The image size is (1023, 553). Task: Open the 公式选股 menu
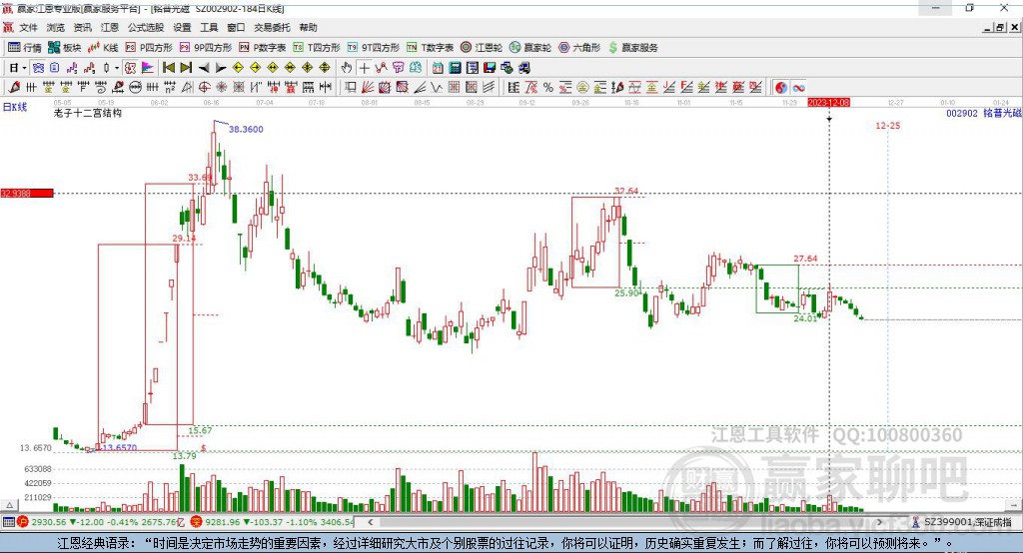(x=146, y=27)
